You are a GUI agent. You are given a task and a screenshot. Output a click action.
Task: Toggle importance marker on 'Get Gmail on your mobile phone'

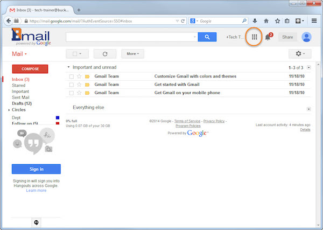[87, 93]
